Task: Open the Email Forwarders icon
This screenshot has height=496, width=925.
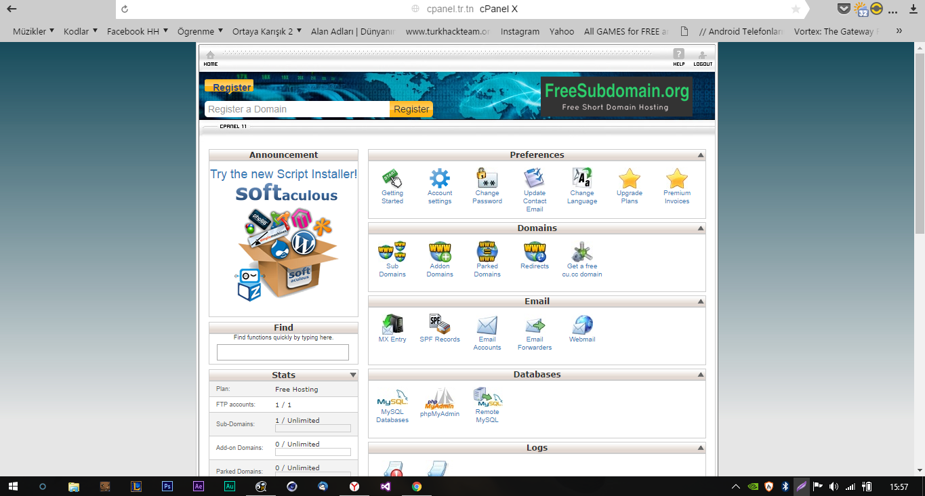Action: 535,325
